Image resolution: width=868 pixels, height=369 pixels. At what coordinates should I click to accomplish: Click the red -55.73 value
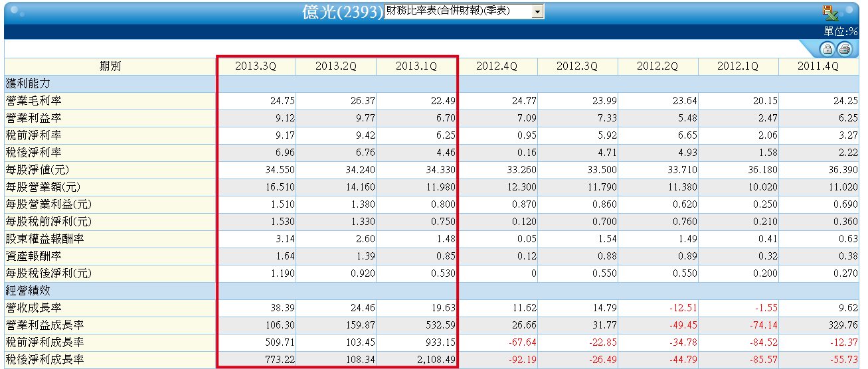point(844,360)
